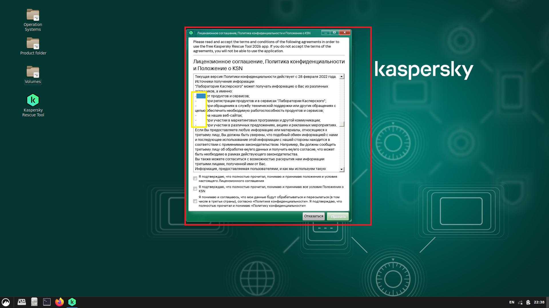Click the line 'на наших веб-сайтах;'
The height and width of the screenshot is (308, 549).
pyautogui.click(x=224, y=116)
